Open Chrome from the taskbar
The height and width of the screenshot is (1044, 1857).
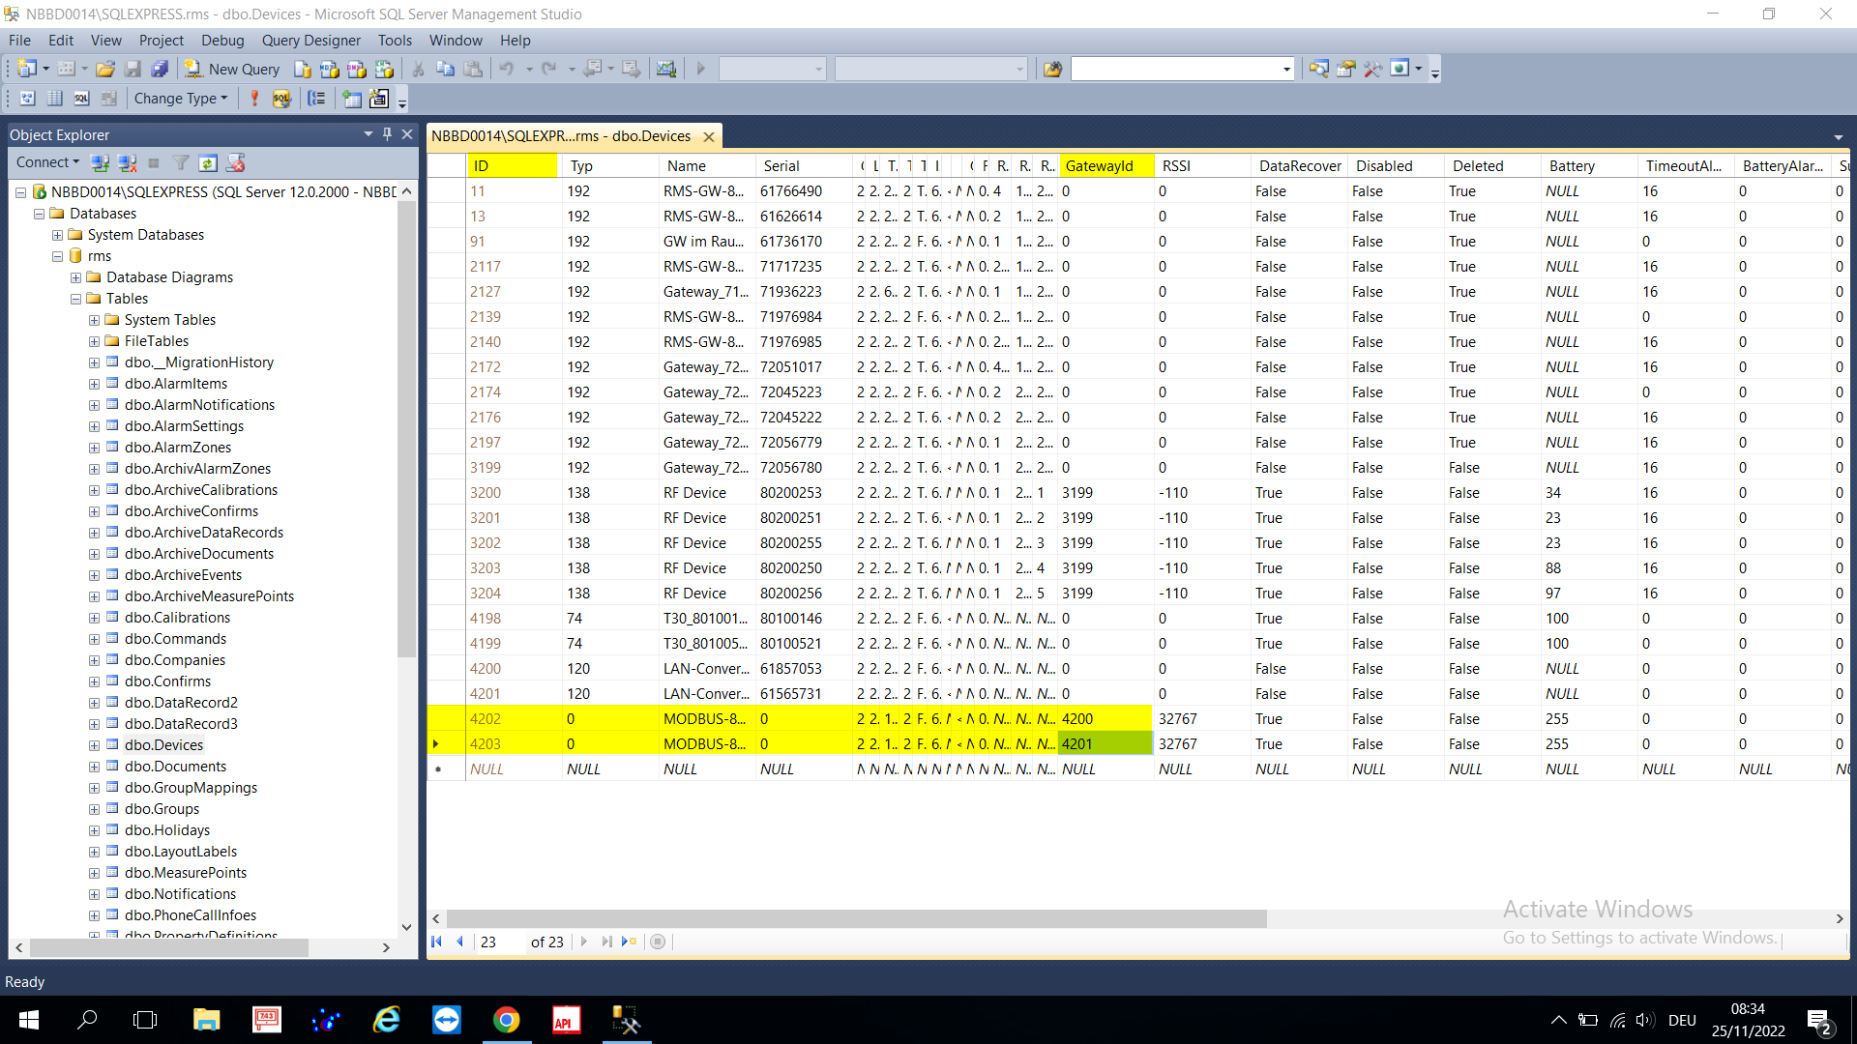pos(506,1020)
